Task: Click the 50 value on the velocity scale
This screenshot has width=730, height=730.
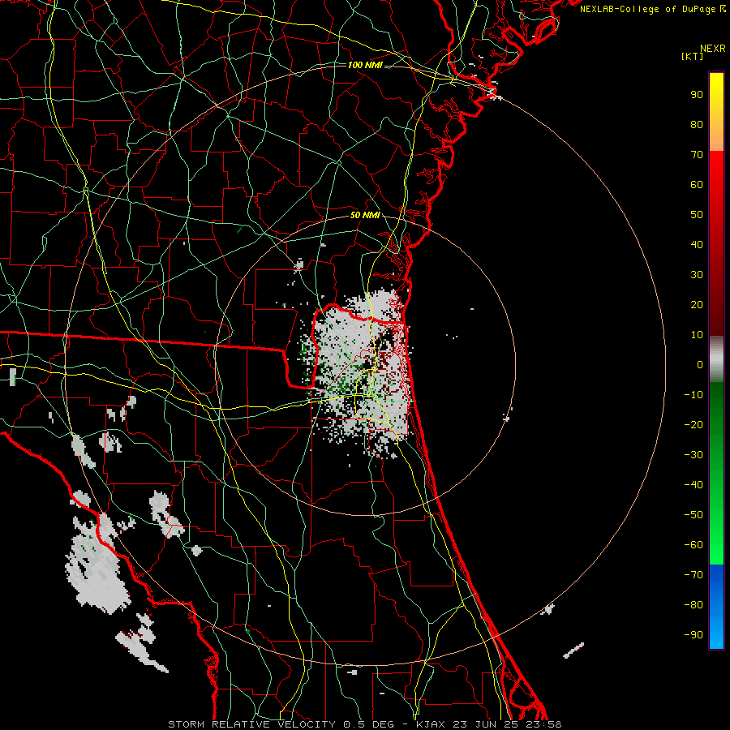Action: pyautogui.click(x=697, y=215)
